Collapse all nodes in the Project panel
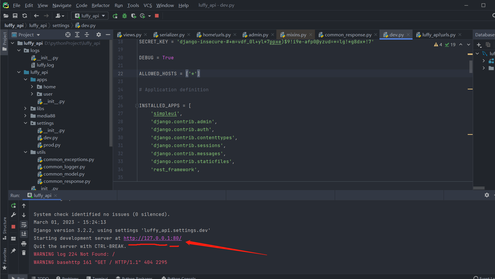Viewport: 495px width, 279px height. (x=87, y=35)
